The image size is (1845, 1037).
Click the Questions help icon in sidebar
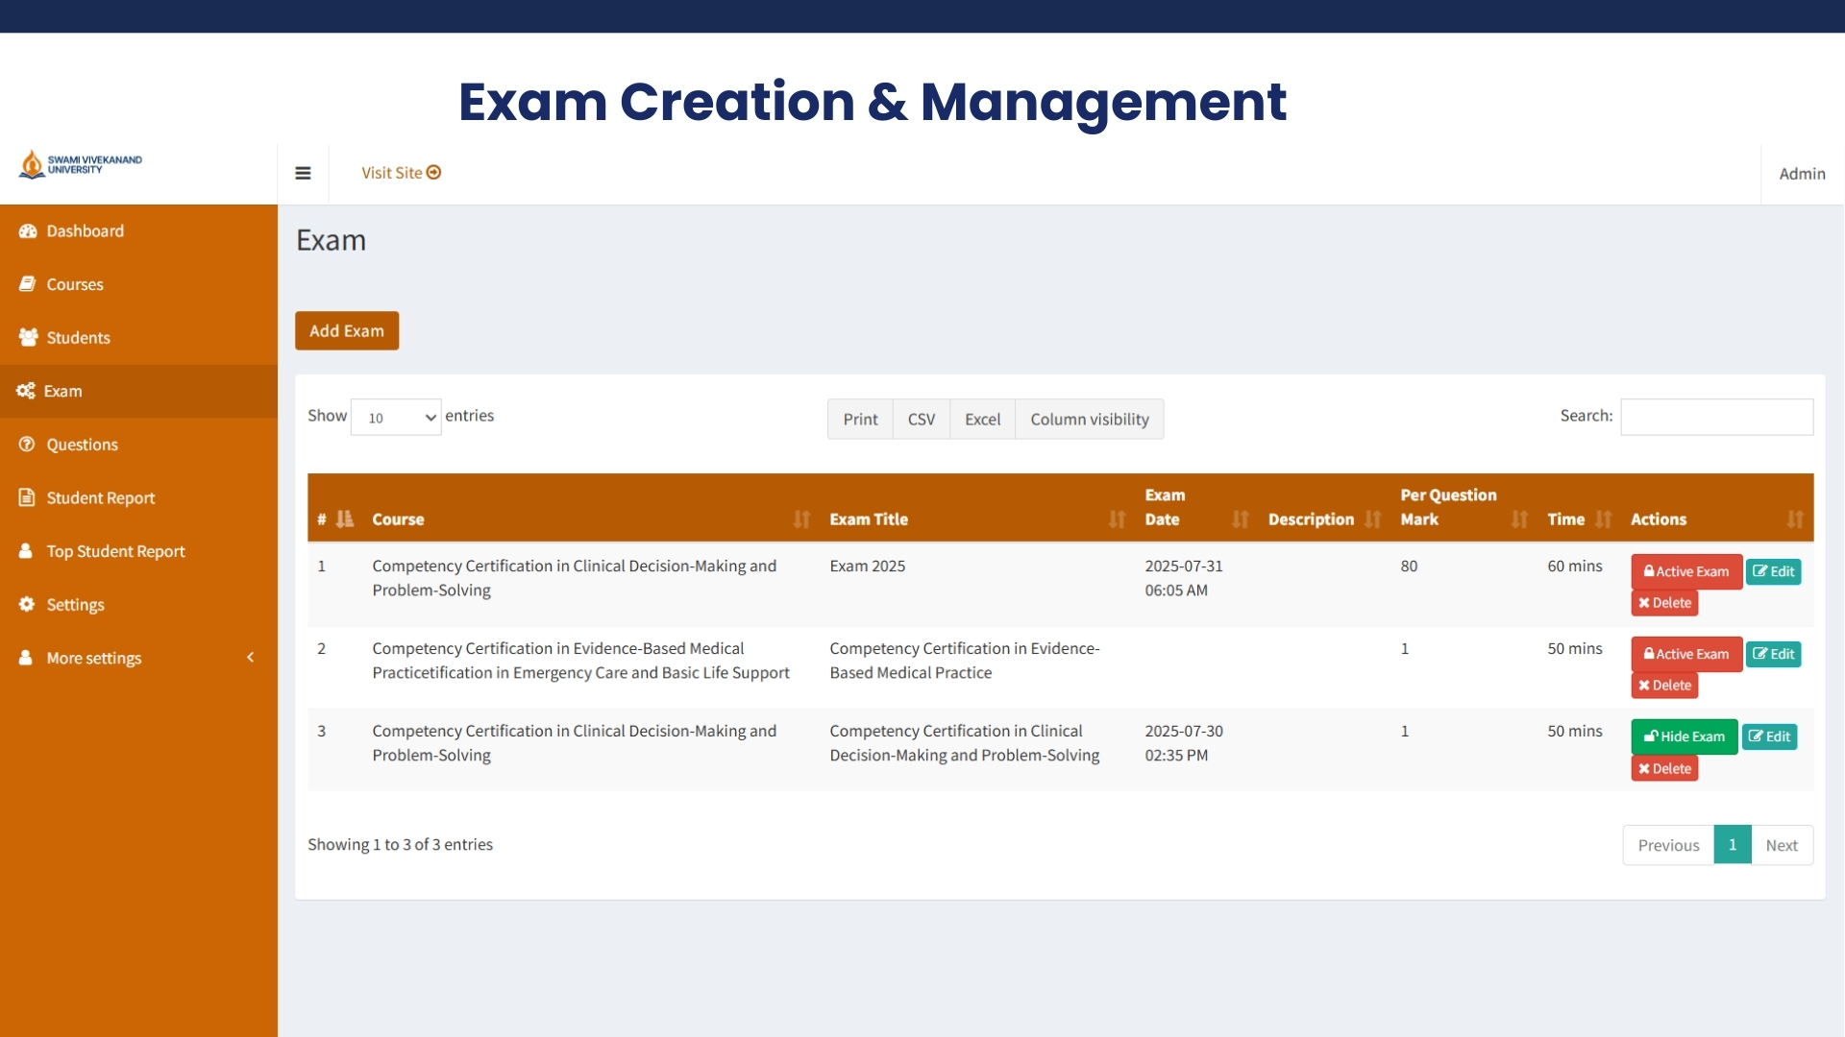click(x=28, y=444)
